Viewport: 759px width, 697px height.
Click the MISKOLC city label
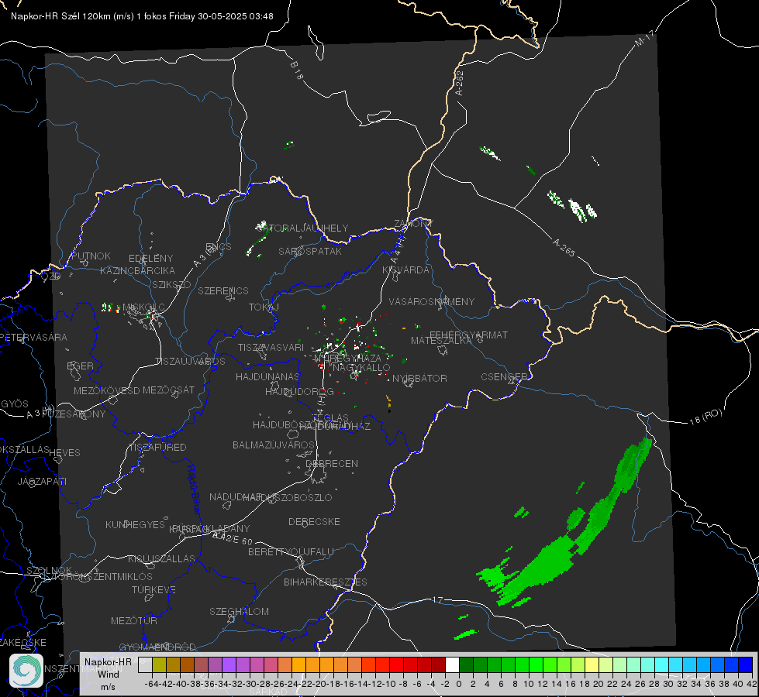click(143, 307)
